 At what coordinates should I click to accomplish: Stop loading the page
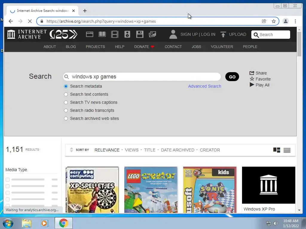click(30, 21)
